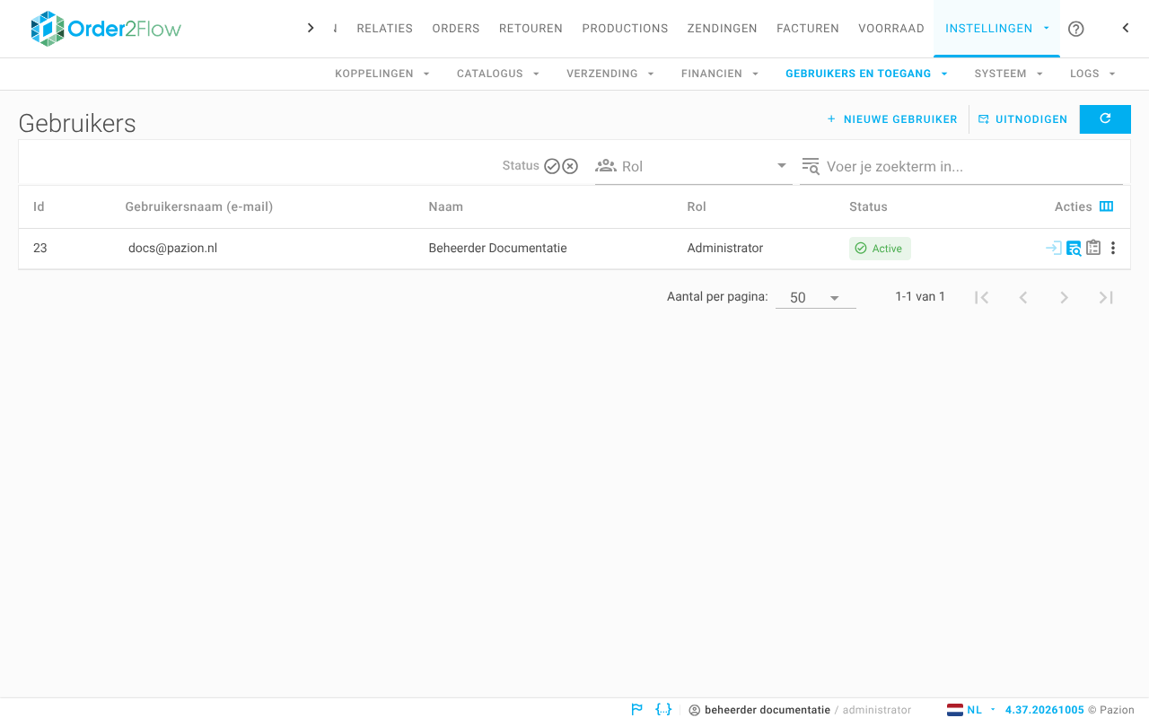Open the Instellingen menu
The width and height of the screenshot is (1149, 718).
996,29
